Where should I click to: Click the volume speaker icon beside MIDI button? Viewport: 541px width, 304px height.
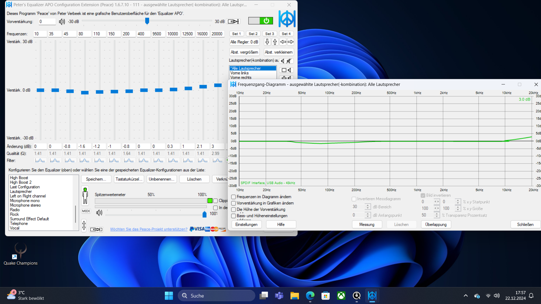[x=99, y=213]
